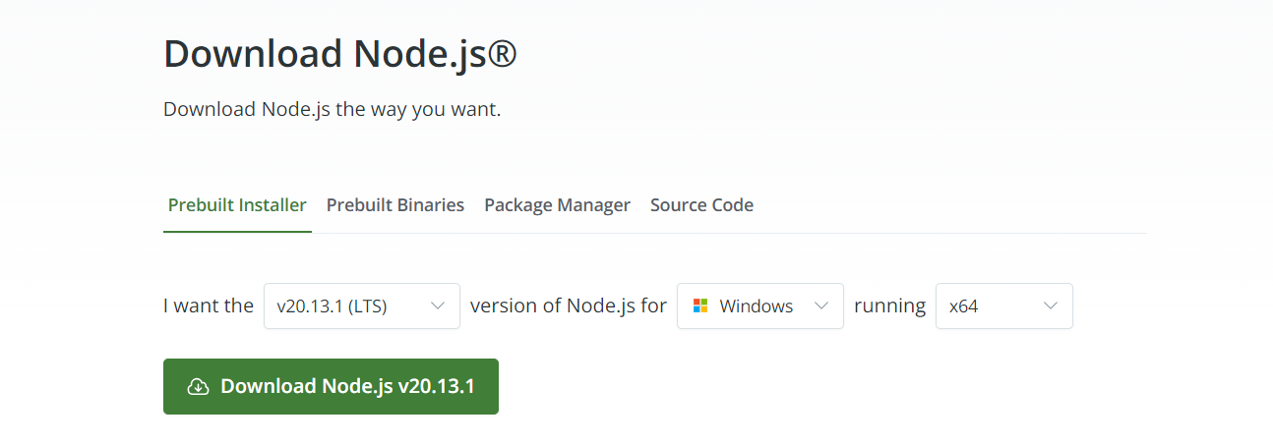Click the "x64" text in architecture selector
The width and height of the screenshot is (1273, 444).
964,305
